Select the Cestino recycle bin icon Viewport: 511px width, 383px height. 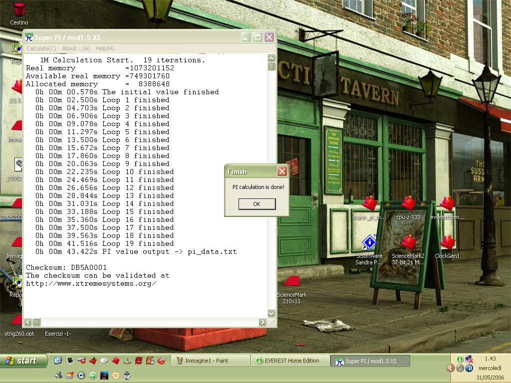19,14
